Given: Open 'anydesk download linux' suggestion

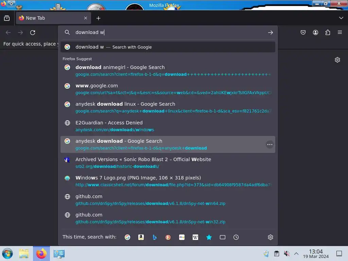Looking at the screenshot, I should 168,108.
